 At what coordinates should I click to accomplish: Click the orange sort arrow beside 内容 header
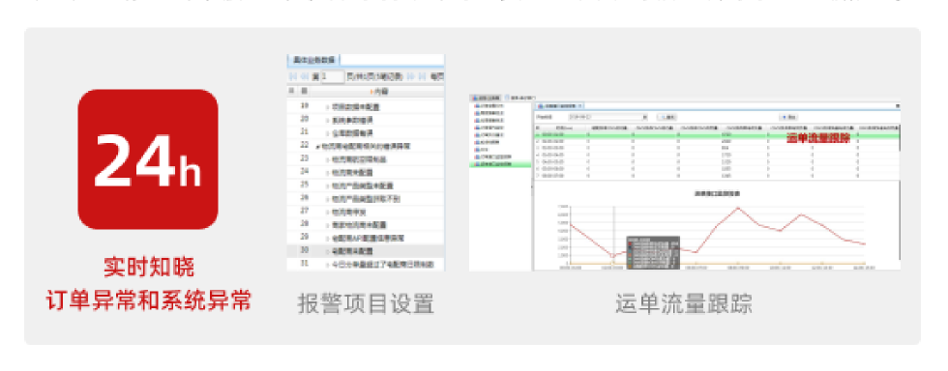pos(371,92)
